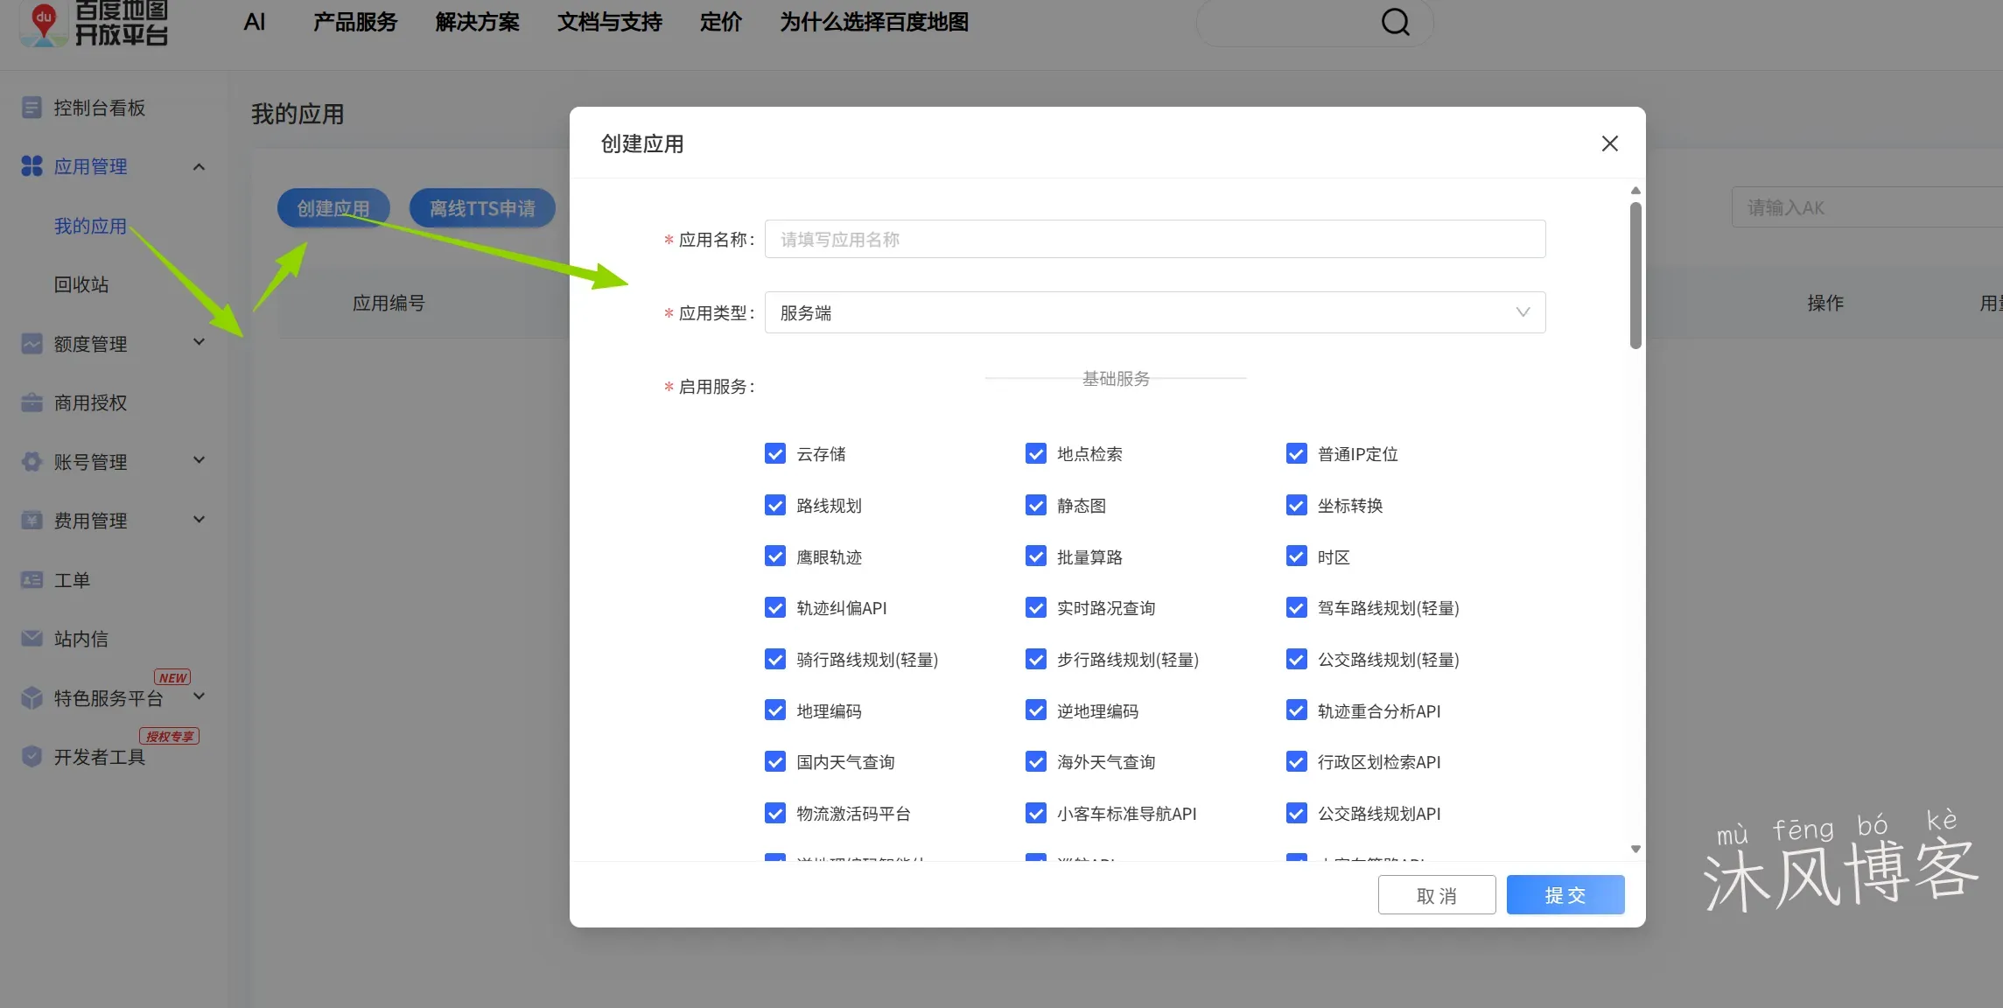The width and height of the screenshot is (2003, 1008).
Task: Open the 工单 work order icon
Action: pyautogui.click(x=32, y=579)
